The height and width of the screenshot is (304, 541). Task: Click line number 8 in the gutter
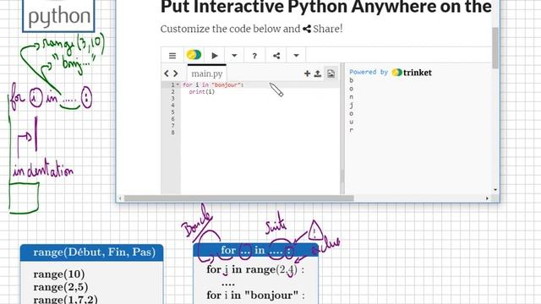click(172, 133)
